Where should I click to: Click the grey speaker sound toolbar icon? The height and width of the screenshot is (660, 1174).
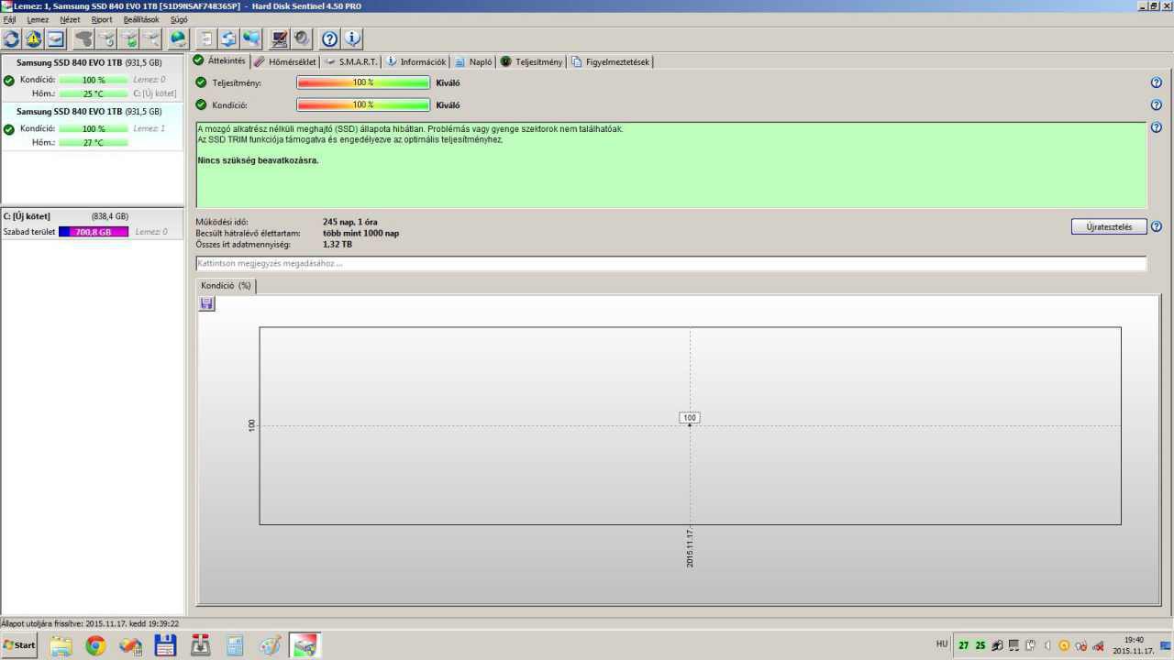click(x=302, y=38)
